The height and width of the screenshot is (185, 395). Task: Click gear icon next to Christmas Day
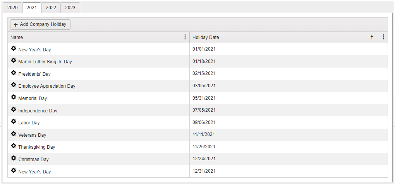pos(13,158)
